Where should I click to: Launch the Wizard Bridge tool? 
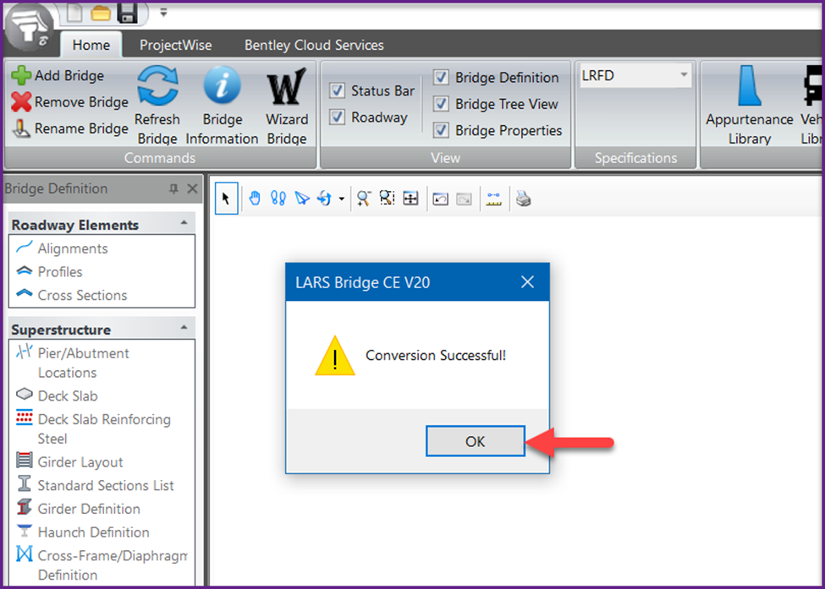click(287, 105)
